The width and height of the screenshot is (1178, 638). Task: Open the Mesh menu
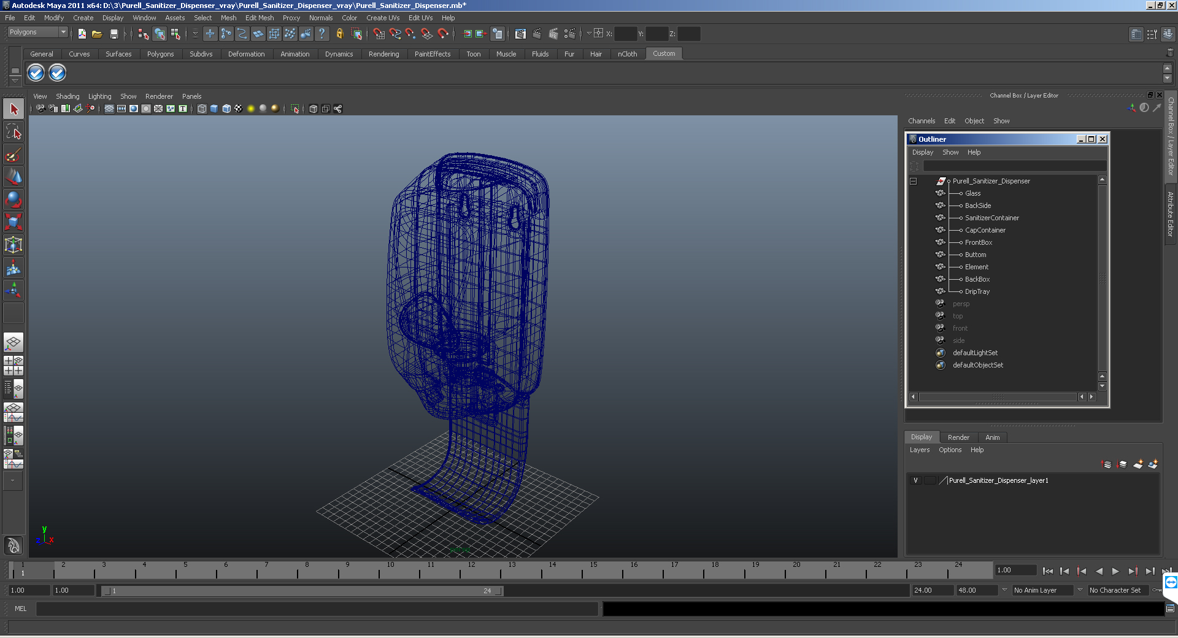pos(228,18)
